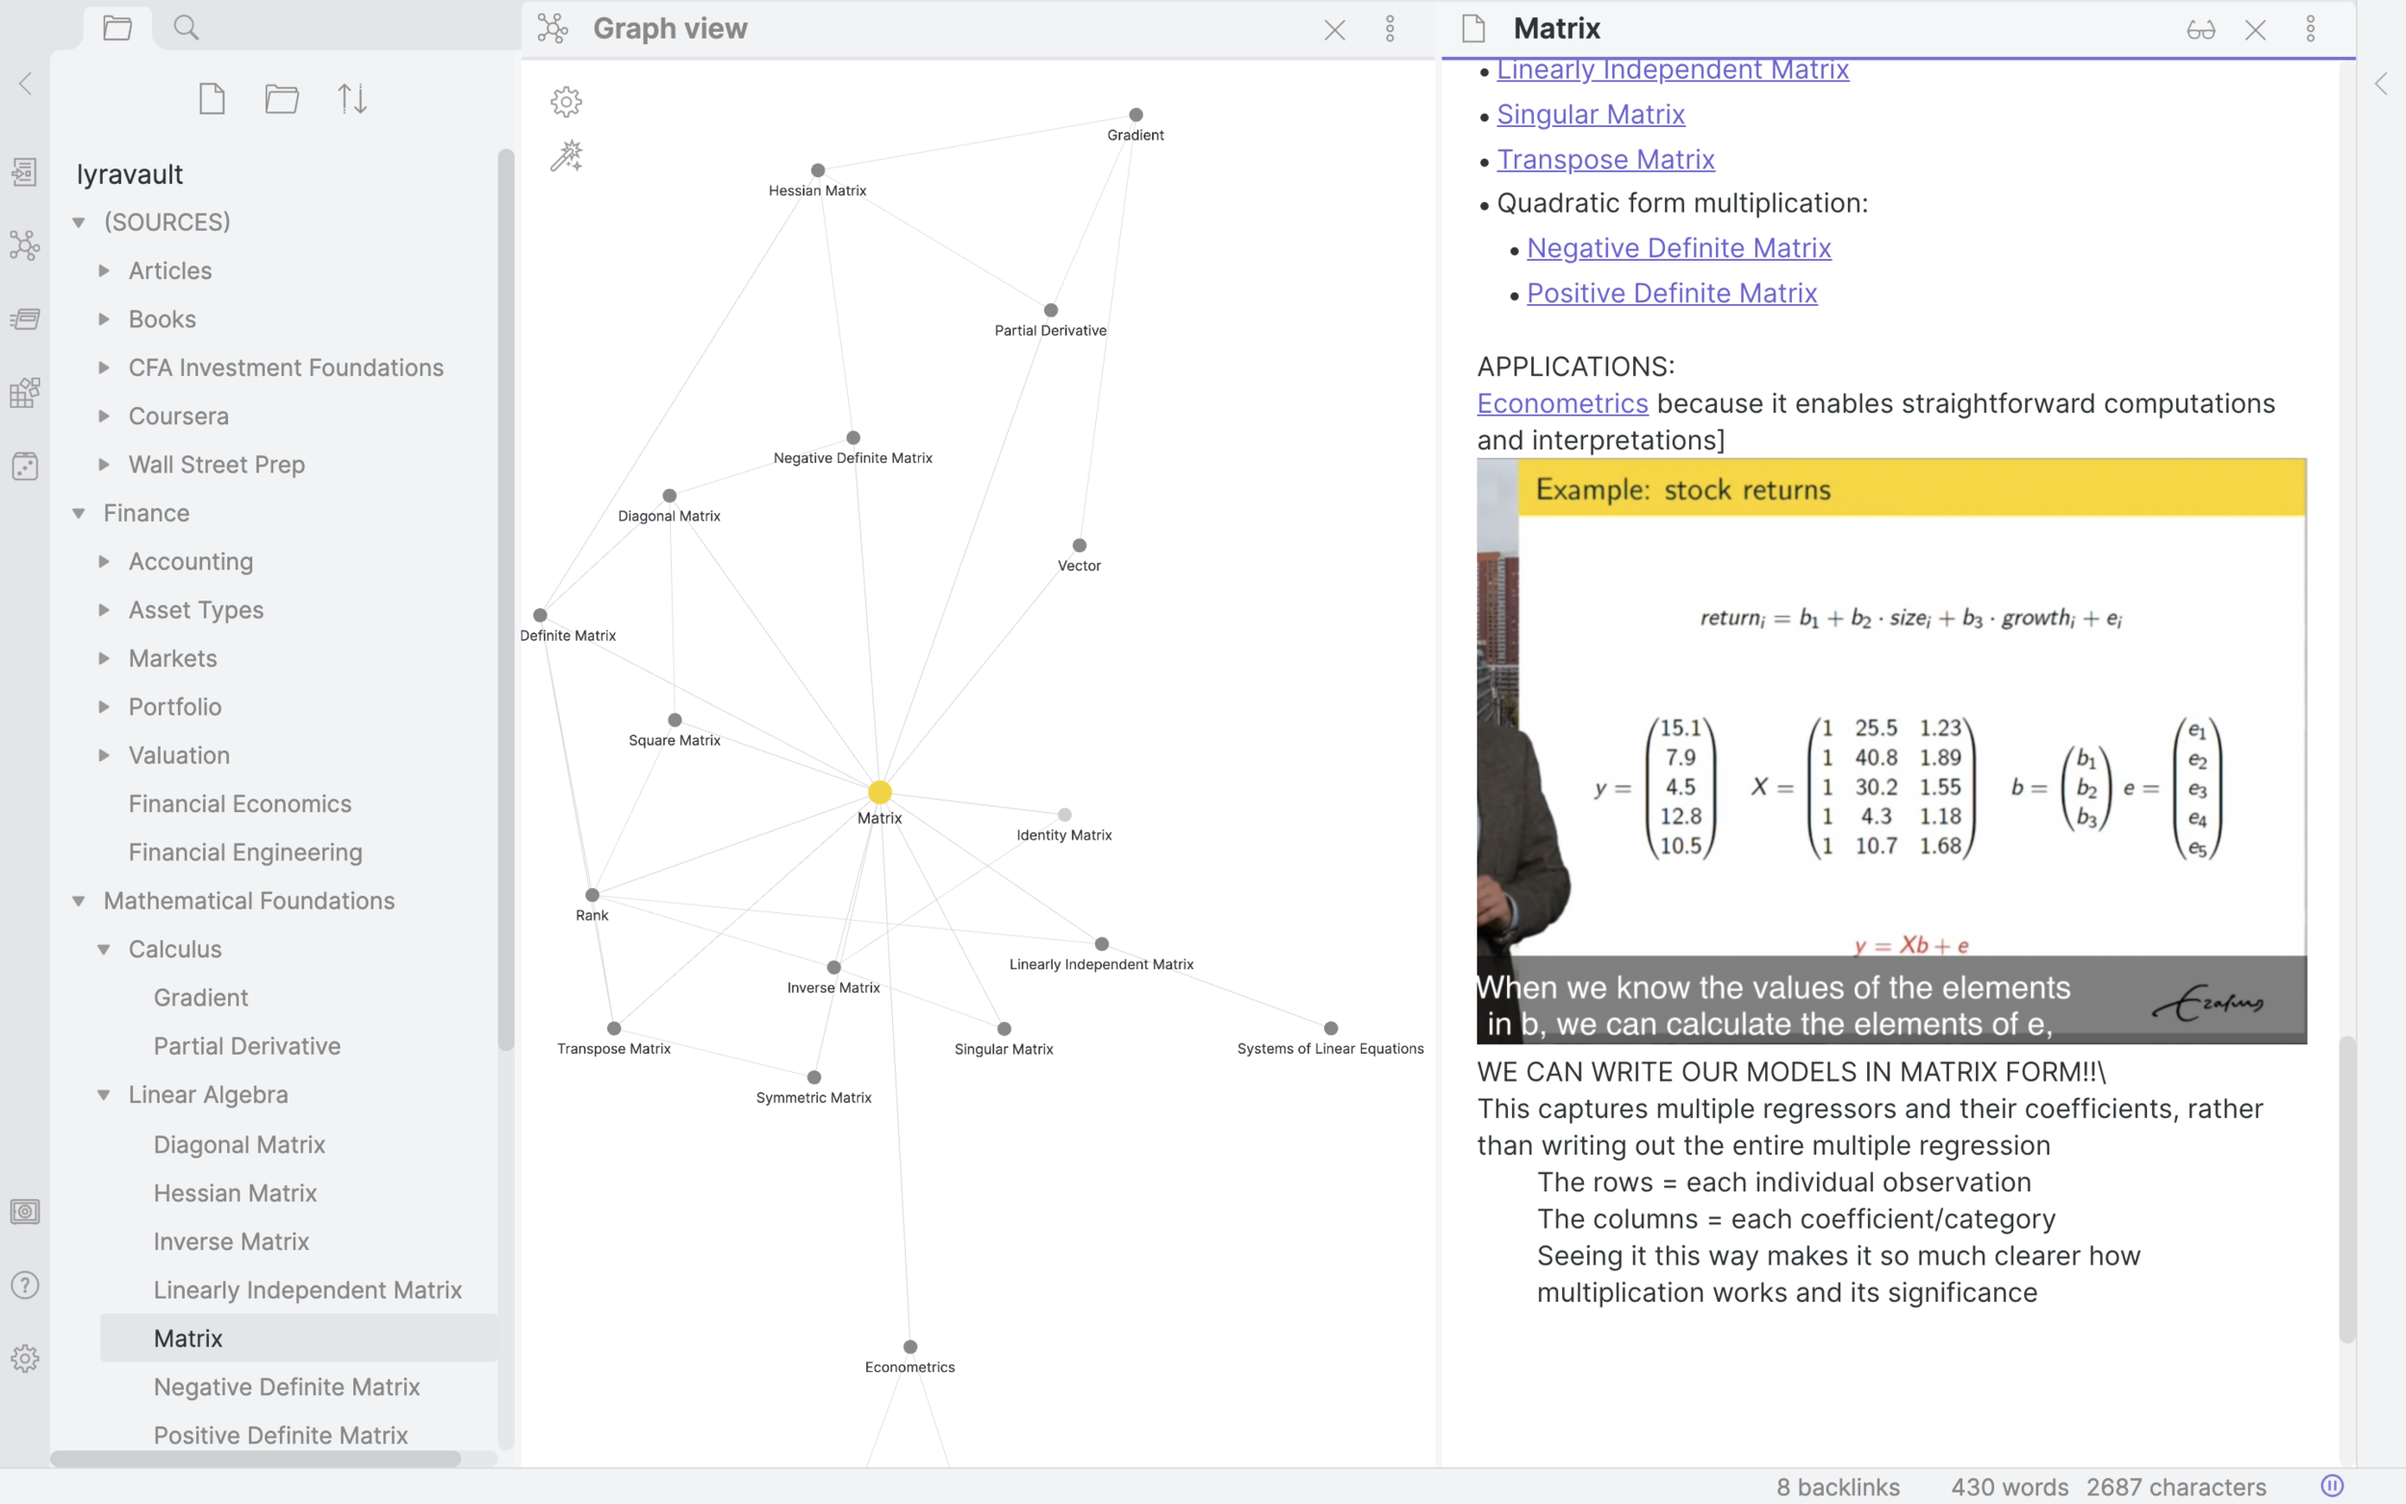Viewport: 2406px width, 1504px height.
Task: Click the graph animation magic wand icon
Action: tap(566, 156)
